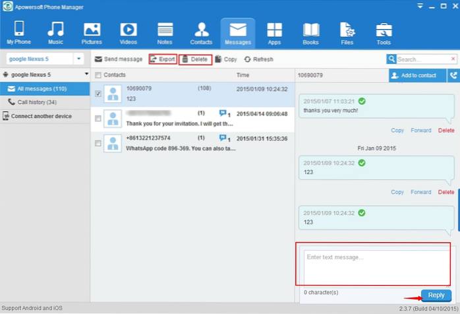Screen dimensions: 460x314
Task: Click Forward link under first message
Action: (x=421, y=131)
